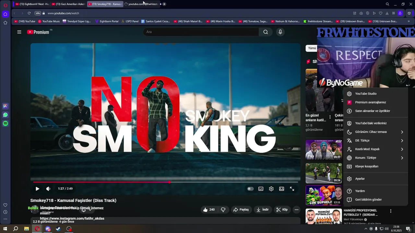Launch Steam from the taskbar
The image size is (415, 233).
(58, 229)
